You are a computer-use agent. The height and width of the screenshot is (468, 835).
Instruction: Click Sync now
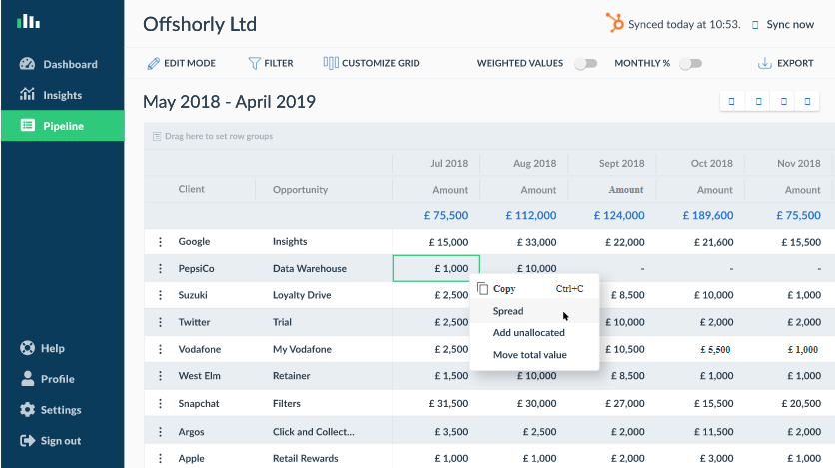point(790,25)
